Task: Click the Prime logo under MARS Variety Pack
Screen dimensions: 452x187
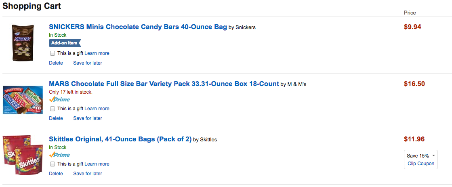Action: pos(59,99)
